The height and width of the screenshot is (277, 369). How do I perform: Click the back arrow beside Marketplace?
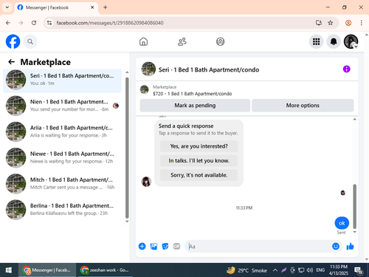coord(12,62)
